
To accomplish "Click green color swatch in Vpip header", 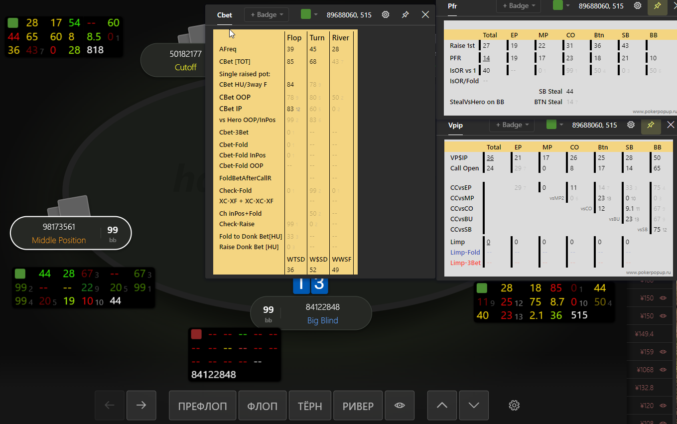I will [551, 125].
